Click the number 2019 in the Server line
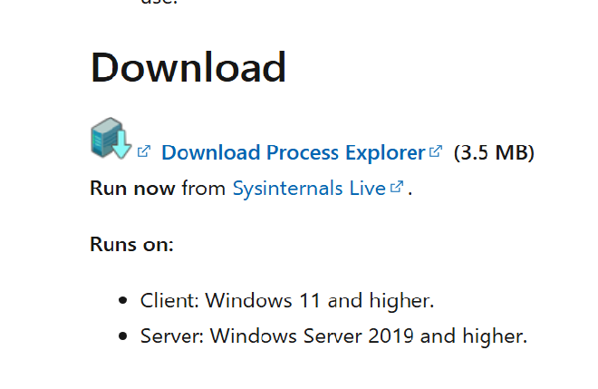Image resolution: width=598 pixels, height=389 pixels. point(391,336)
